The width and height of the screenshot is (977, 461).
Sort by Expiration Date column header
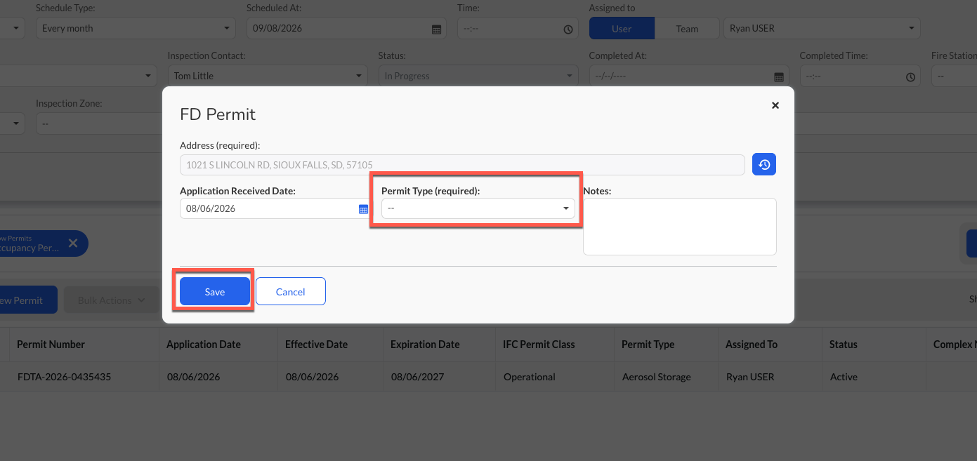click(426, 345)
